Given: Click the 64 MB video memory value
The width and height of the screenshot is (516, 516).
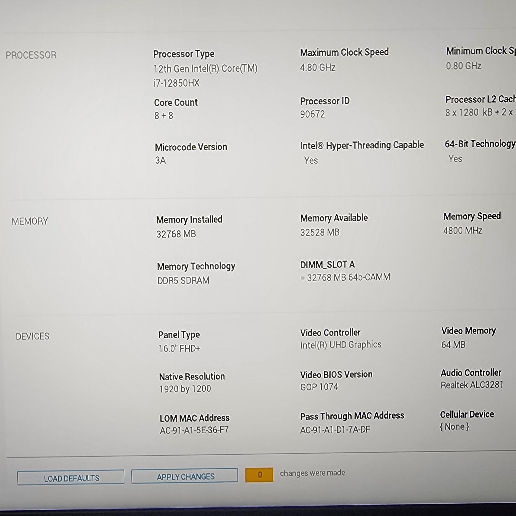Looking at the screenshot, I should pos(453,345).
